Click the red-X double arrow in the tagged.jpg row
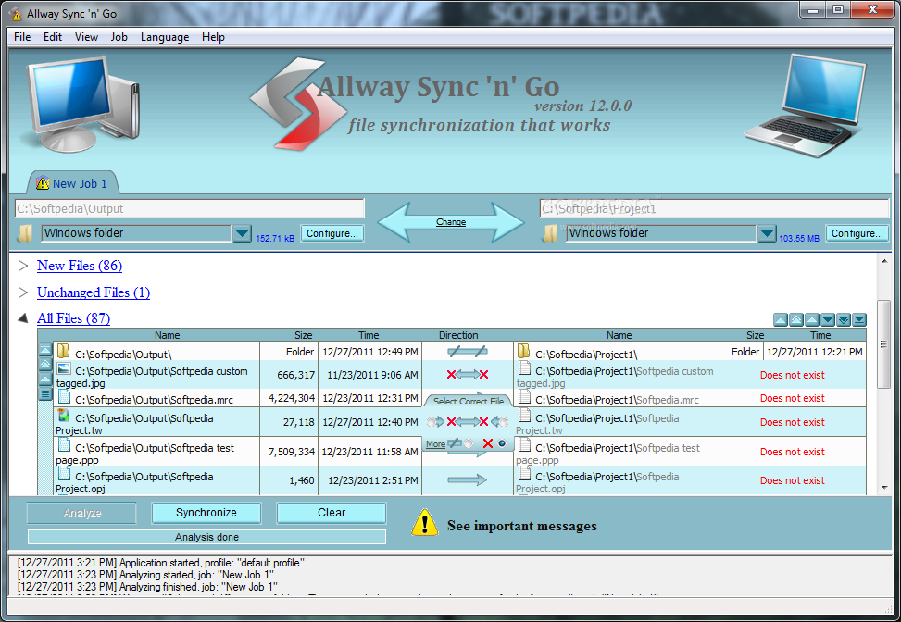This screenshot has height=622, width=901. (467, 375)
